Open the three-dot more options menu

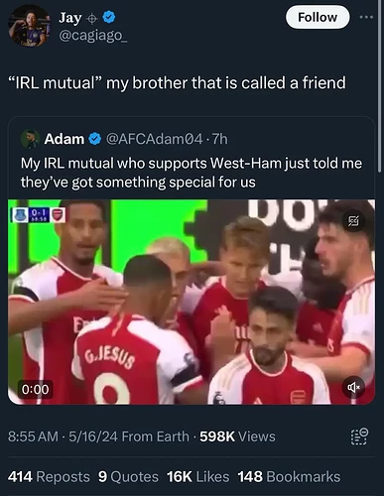366,17
